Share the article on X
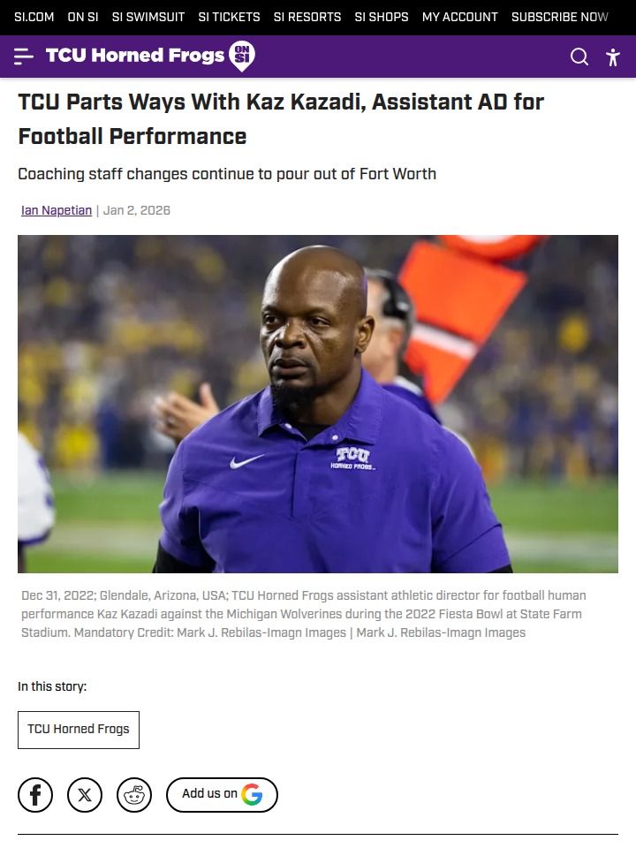Viewport: 636px width, 848px height. [85, 795]
